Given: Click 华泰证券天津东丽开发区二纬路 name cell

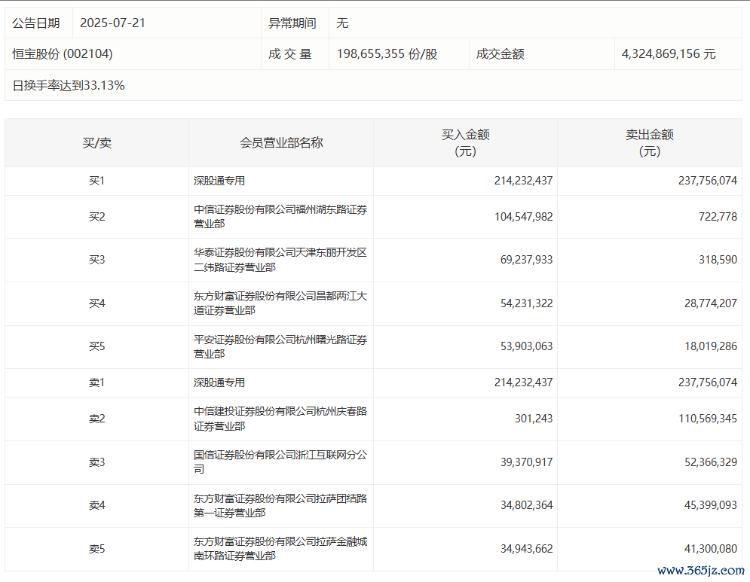Looking at the screenshot, I should point(280,260).
